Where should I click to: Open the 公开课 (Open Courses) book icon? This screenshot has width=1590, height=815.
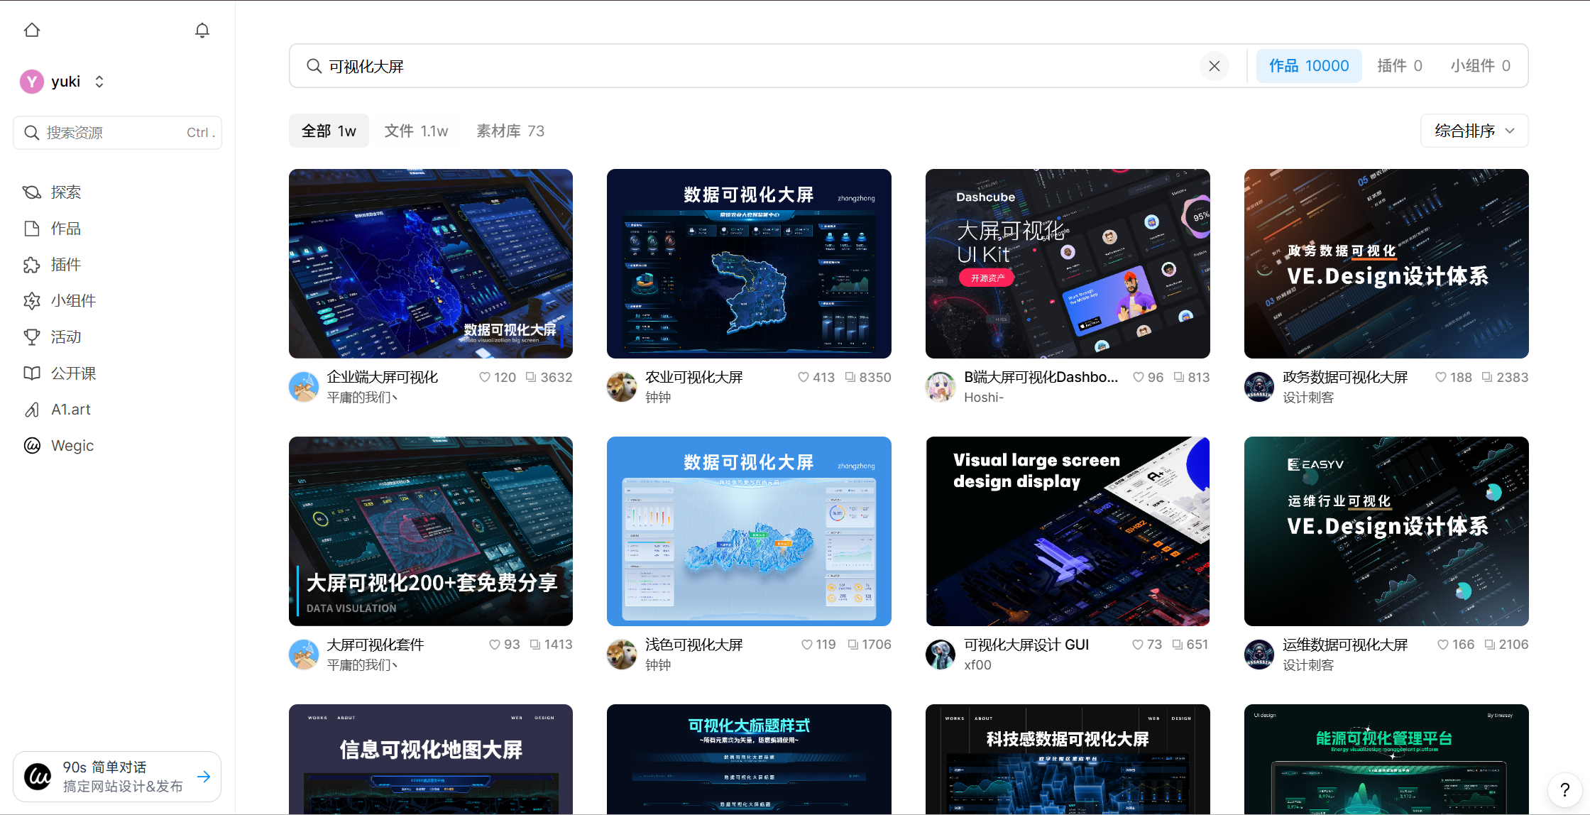(32, 373)
